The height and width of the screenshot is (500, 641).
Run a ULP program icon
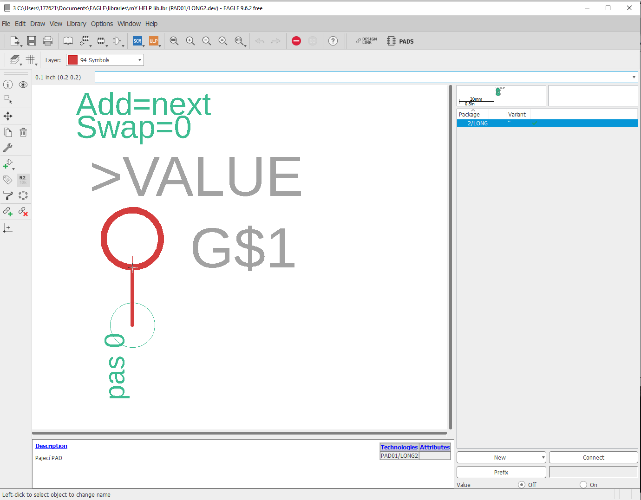point(153,41)
